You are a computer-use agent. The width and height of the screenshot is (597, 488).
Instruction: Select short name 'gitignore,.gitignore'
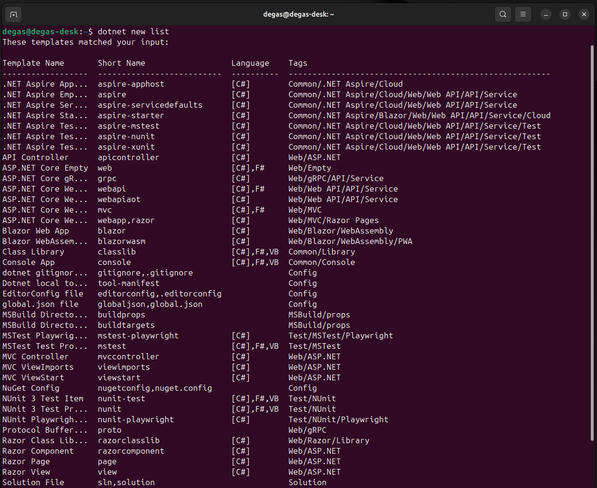pyautogui.click(x=145, y=273)
